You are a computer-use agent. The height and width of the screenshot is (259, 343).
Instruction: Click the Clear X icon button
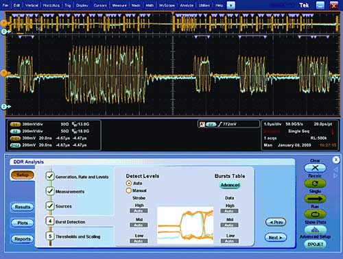pos(315,168)
